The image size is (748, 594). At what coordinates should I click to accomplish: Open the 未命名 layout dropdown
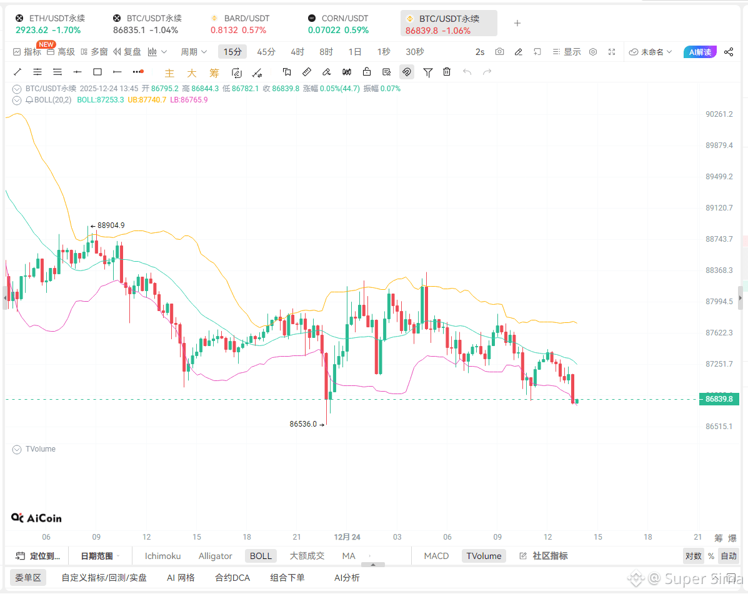click(x=651, y=52)
